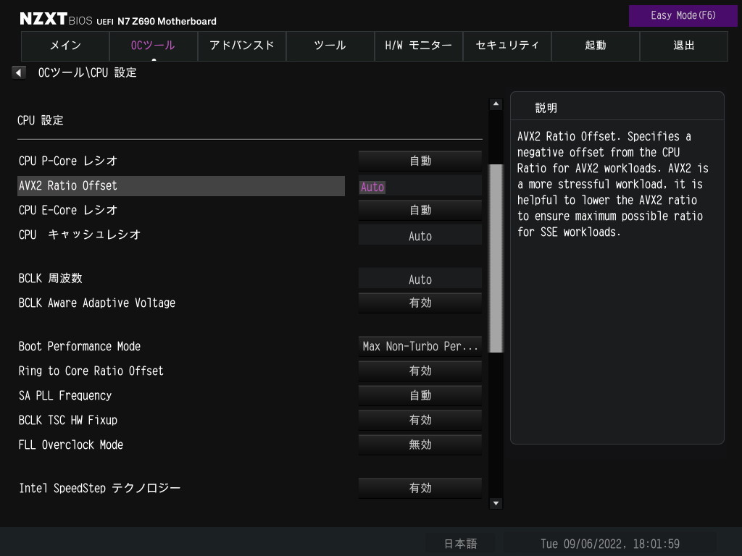Toggle BCLK TSC HW Fixup value
The image size is (742, 556).
(420, 420)
